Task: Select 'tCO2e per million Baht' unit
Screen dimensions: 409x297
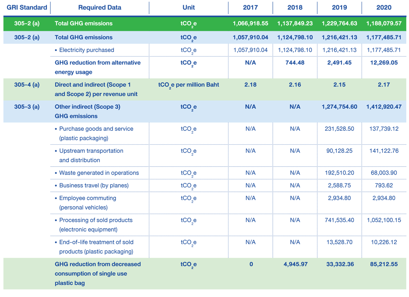Action: [189, 85]
